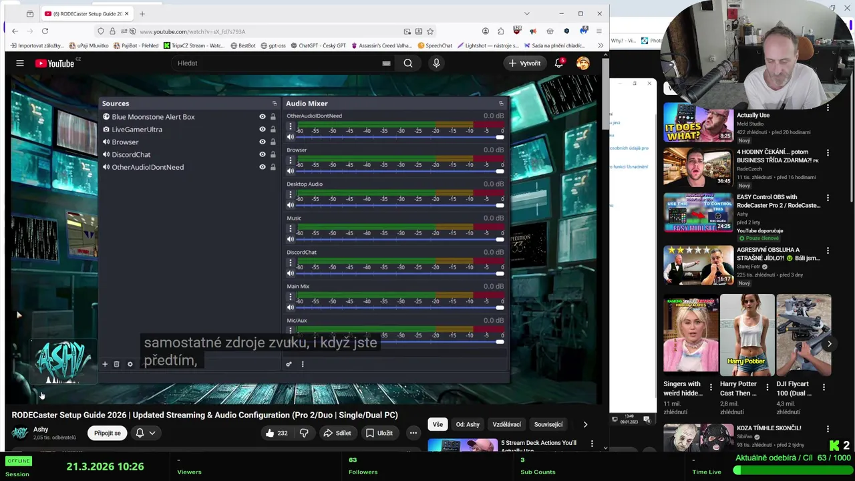
Task: Mute the Music mixer channel
Action: pos(291,239)
